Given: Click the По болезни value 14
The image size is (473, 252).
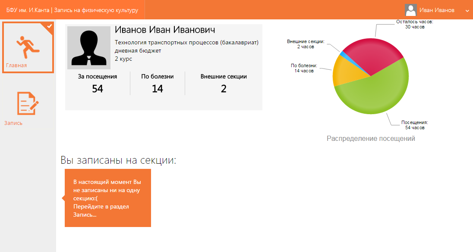Looking at the screenshot, I should [x=157, y=89].
